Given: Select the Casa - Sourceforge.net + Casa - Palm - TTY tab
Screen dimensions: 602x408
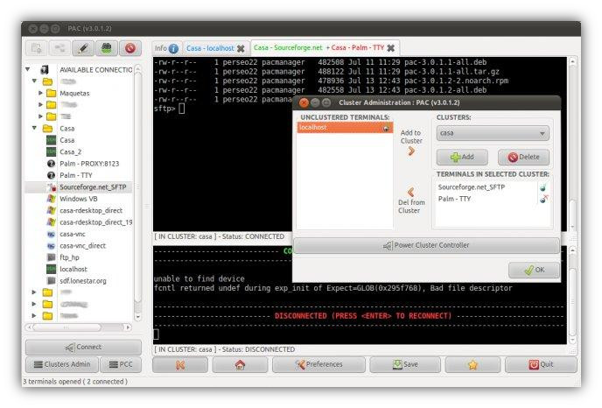Looking at the screenshot, I should pos(325,48).
